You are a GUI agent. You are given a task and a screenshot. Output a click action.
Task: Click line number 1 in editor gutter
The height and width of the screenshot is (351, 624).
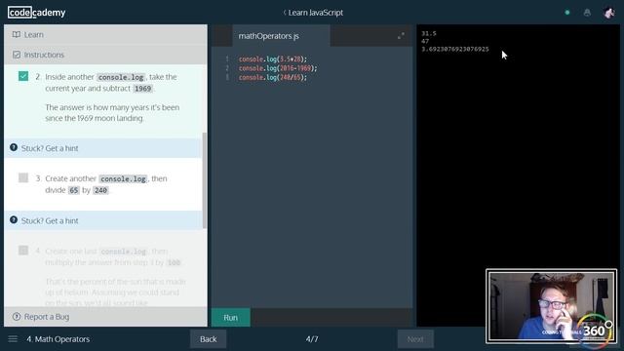(227, 58)
